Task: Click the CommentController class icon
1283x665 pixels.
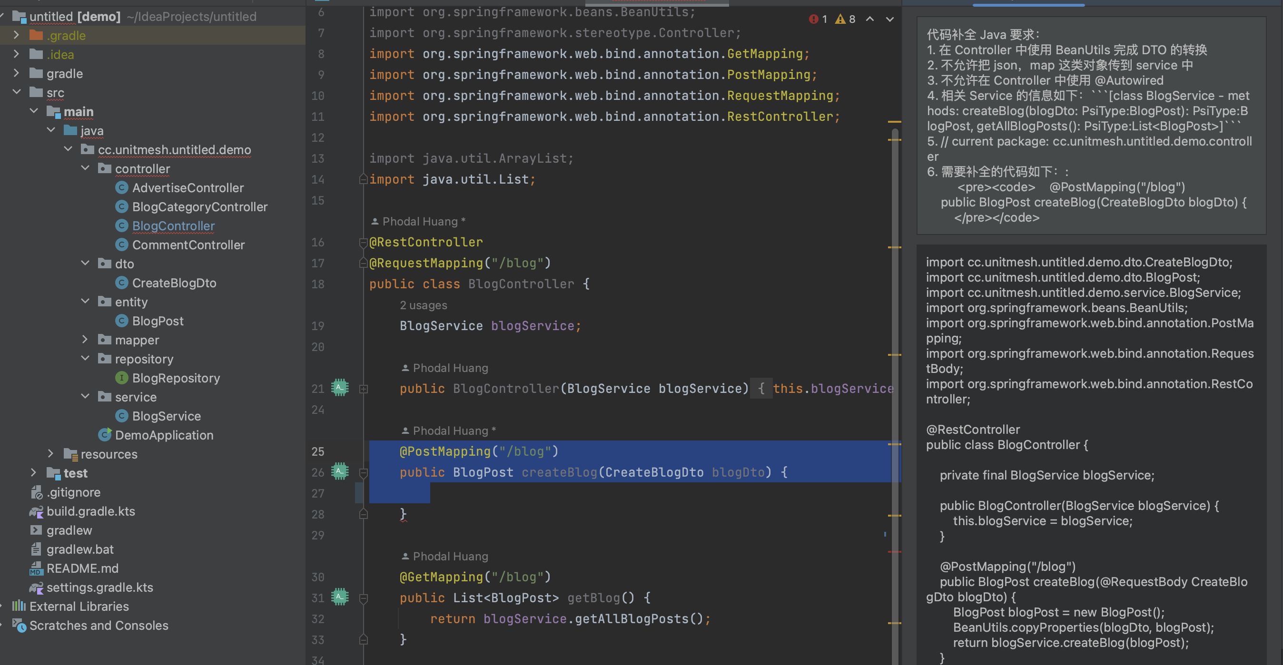Action: (x=121, y=244)
